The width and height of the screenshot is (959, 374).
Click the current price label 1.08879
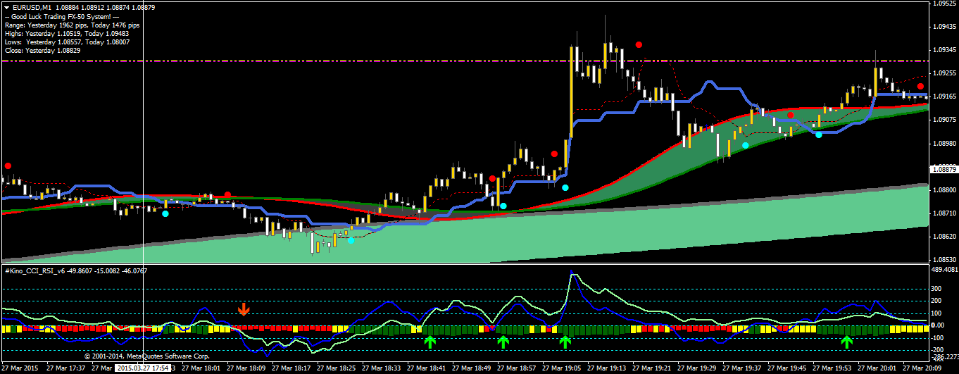(944, 169)
